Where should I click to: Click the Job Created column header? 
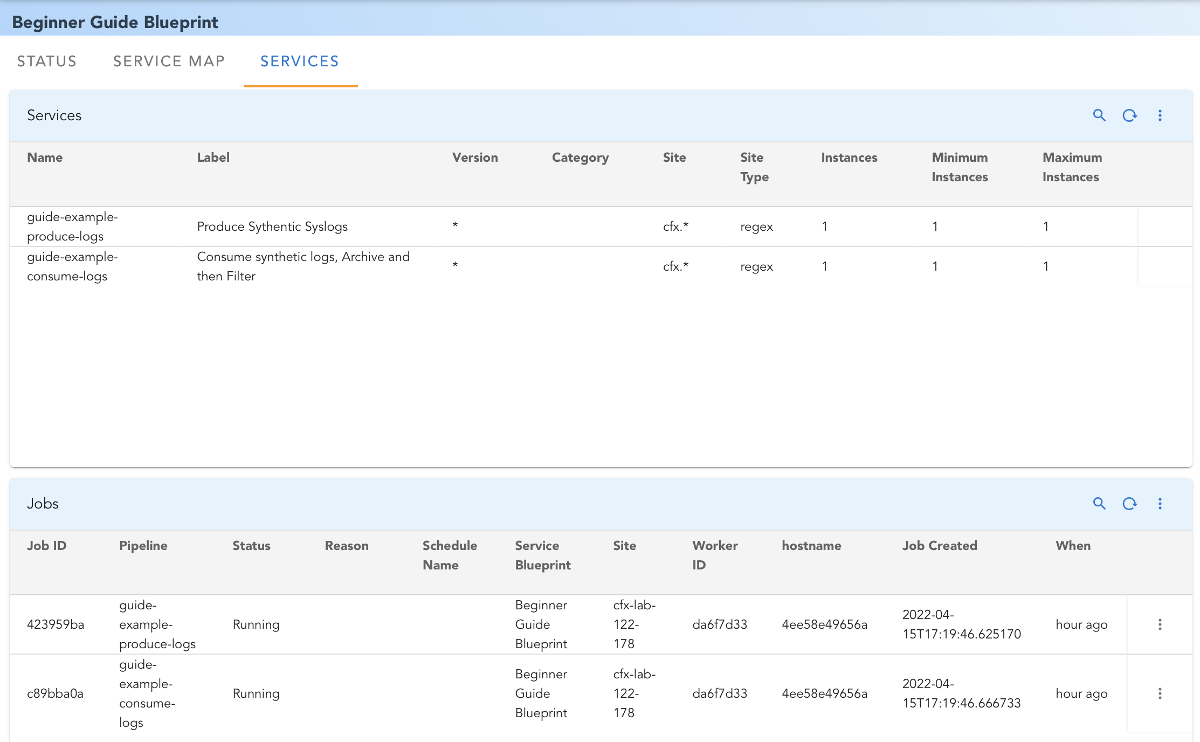tap(939, 546)
